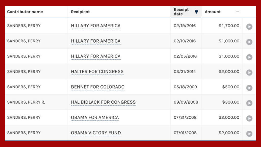
Task: Open the BENNET FOR COLORADO link
Action: (98, 87)
